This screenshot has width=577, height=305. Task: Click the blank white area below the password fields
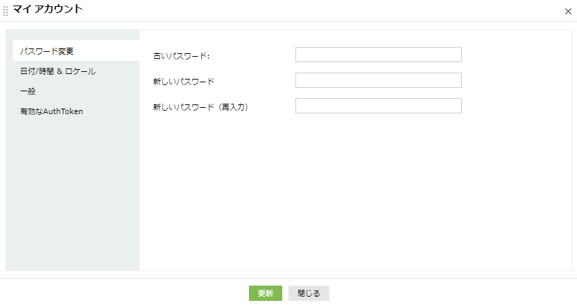click(x=354, y=194)
